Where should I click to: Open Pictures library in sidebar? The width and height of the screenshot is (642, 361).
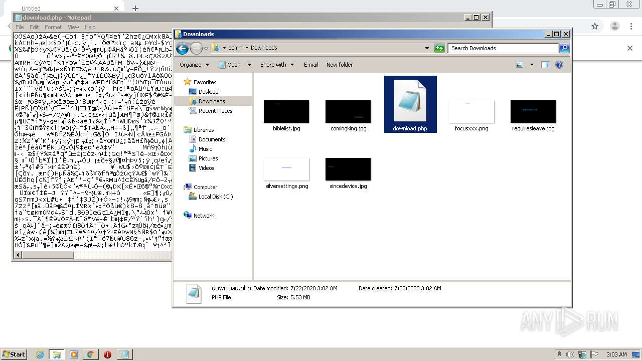tap(208, 158)
